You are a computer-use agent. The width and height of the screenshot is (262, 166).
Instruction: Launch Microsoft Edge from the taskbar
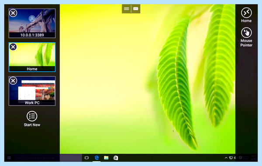(x=97, y=158)
